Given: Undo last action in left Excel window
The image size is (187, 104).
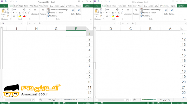Looking at the screenshot, I should 6,2.
